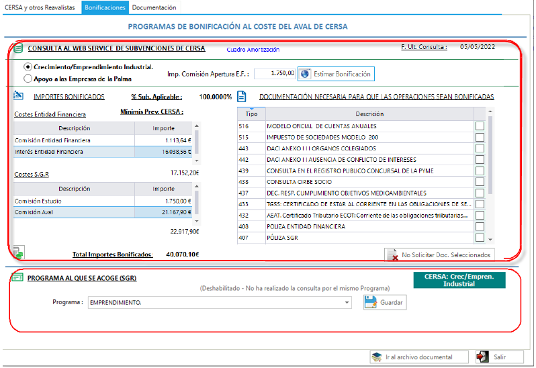Check the Consulta CIRBE Socio box

point(480,182)
